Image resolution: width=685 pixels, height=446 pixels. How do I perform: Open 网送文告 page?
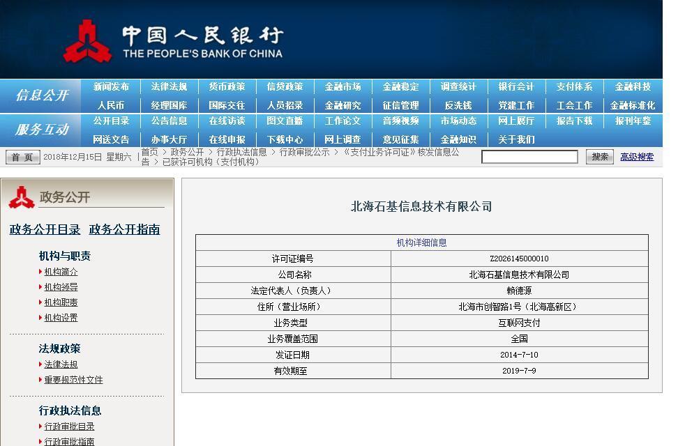click(111, 139)
